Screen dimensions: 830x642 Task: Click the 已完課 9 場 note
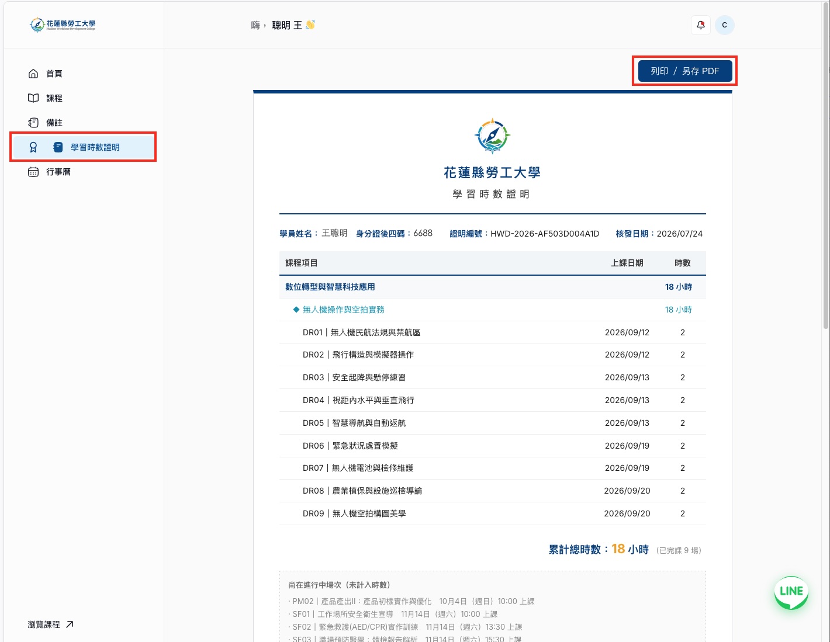tap(679, 550)
